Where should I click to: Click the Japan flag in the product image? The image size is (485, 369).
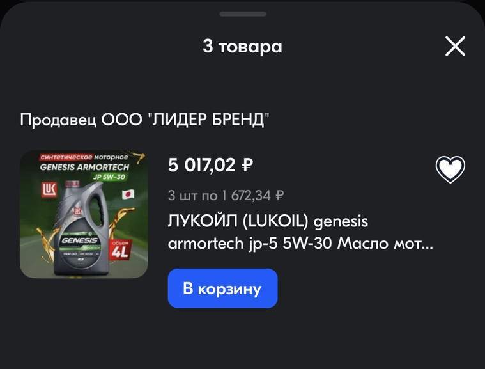coord(128,194)
